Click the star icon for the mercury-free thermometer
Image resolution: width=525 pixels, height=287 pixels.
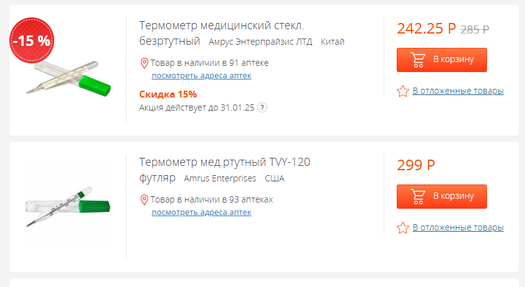point(403,91)
